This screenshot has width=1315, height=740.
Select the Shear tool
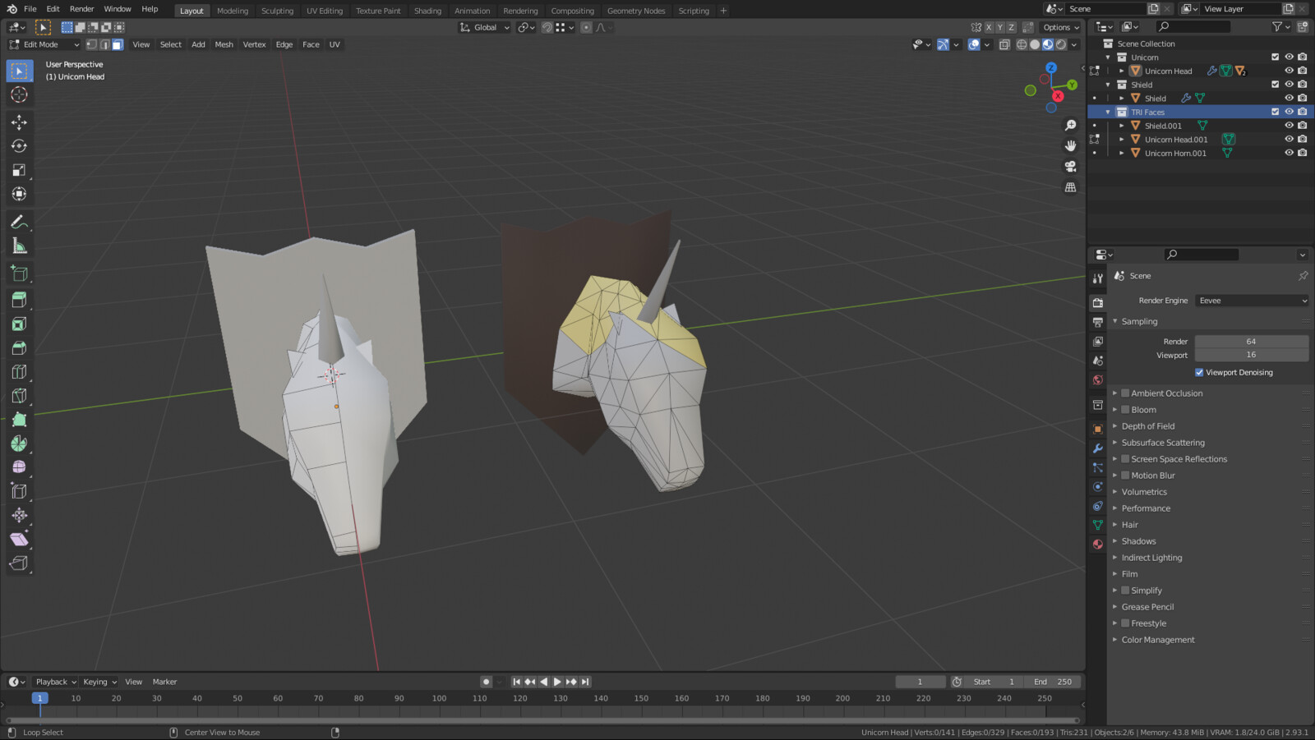coord(19,539)
